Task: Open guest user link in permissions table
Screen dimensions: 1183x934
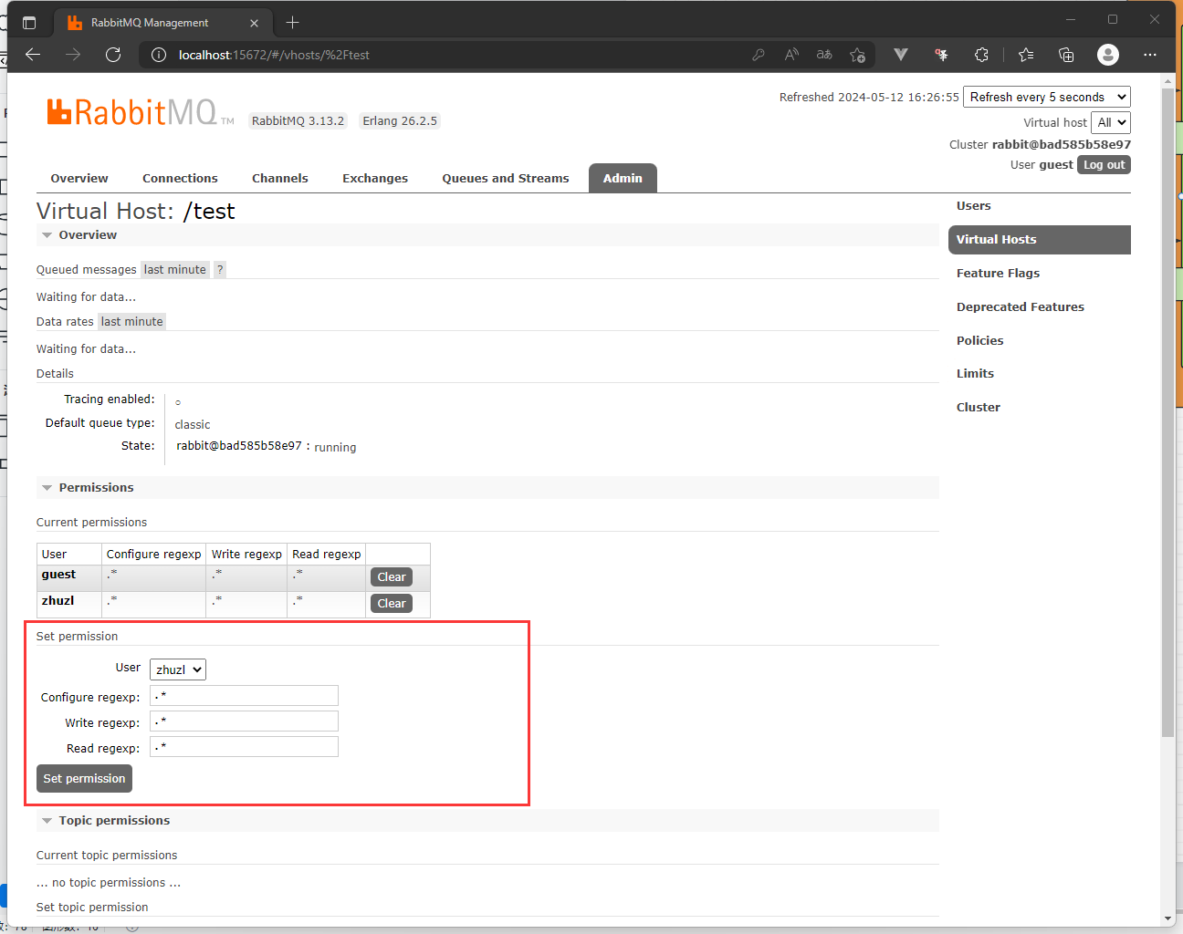Action: (58, 575)
